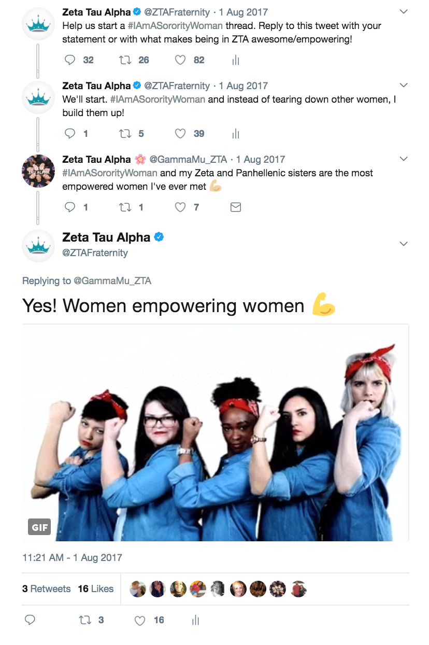View analytics icon on the bottom action bar
Viewport: 429px width, 645px height.
[x=195, y=620]
